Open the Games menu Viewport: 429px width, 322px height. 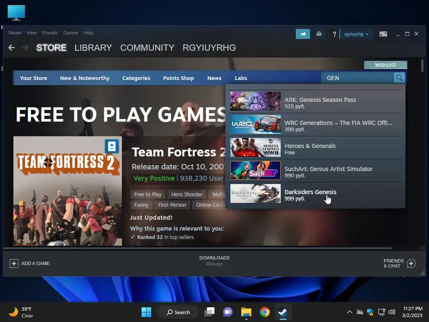pos(70,33)
